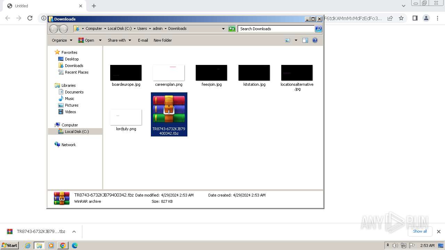This screenshot has height=250, width=445.
Task: Click the Back navigation button in Explorer
Action: (54, 29)
